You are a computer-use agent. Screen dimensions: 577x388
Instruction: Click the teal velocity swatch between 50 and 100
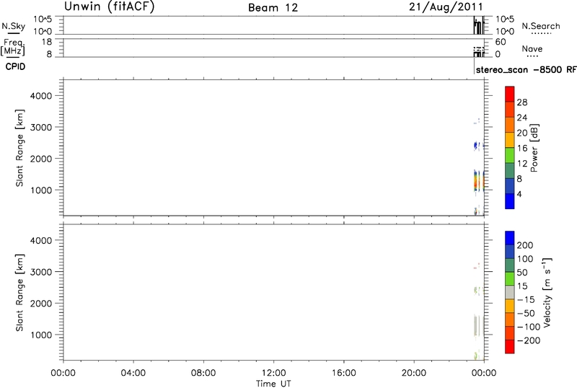(510, 265)
